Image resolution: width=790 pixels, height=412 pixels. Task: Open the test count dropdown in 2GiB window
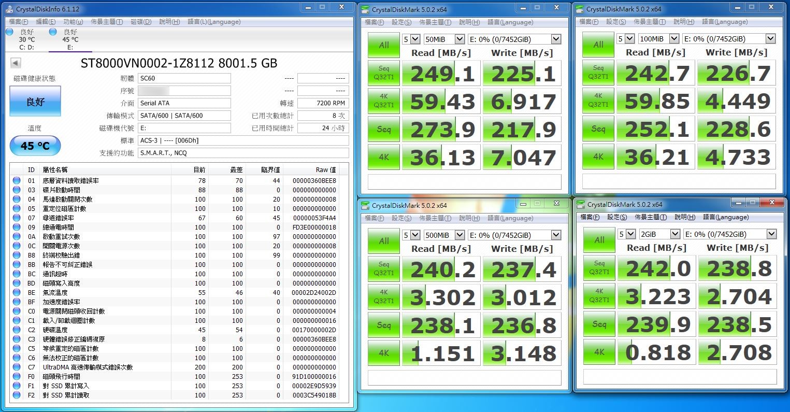pos(626,234)
